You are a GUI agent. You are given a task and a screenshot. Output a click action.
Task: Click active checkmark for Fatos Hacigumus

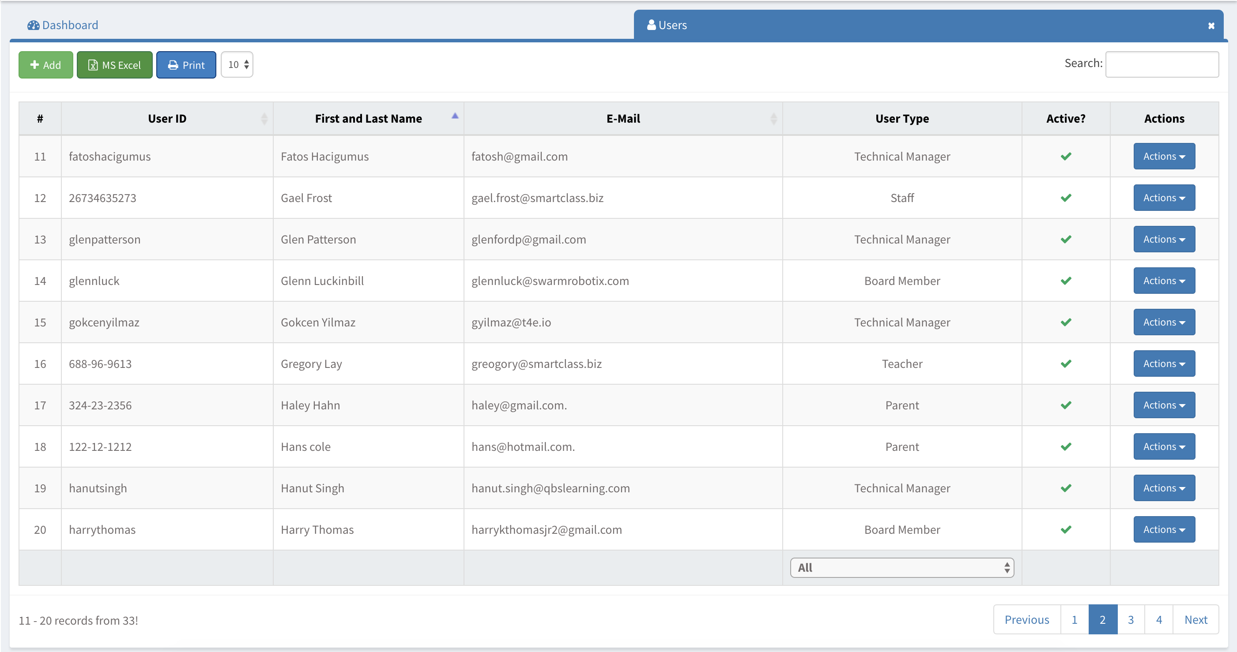(x=1066, y=157)
